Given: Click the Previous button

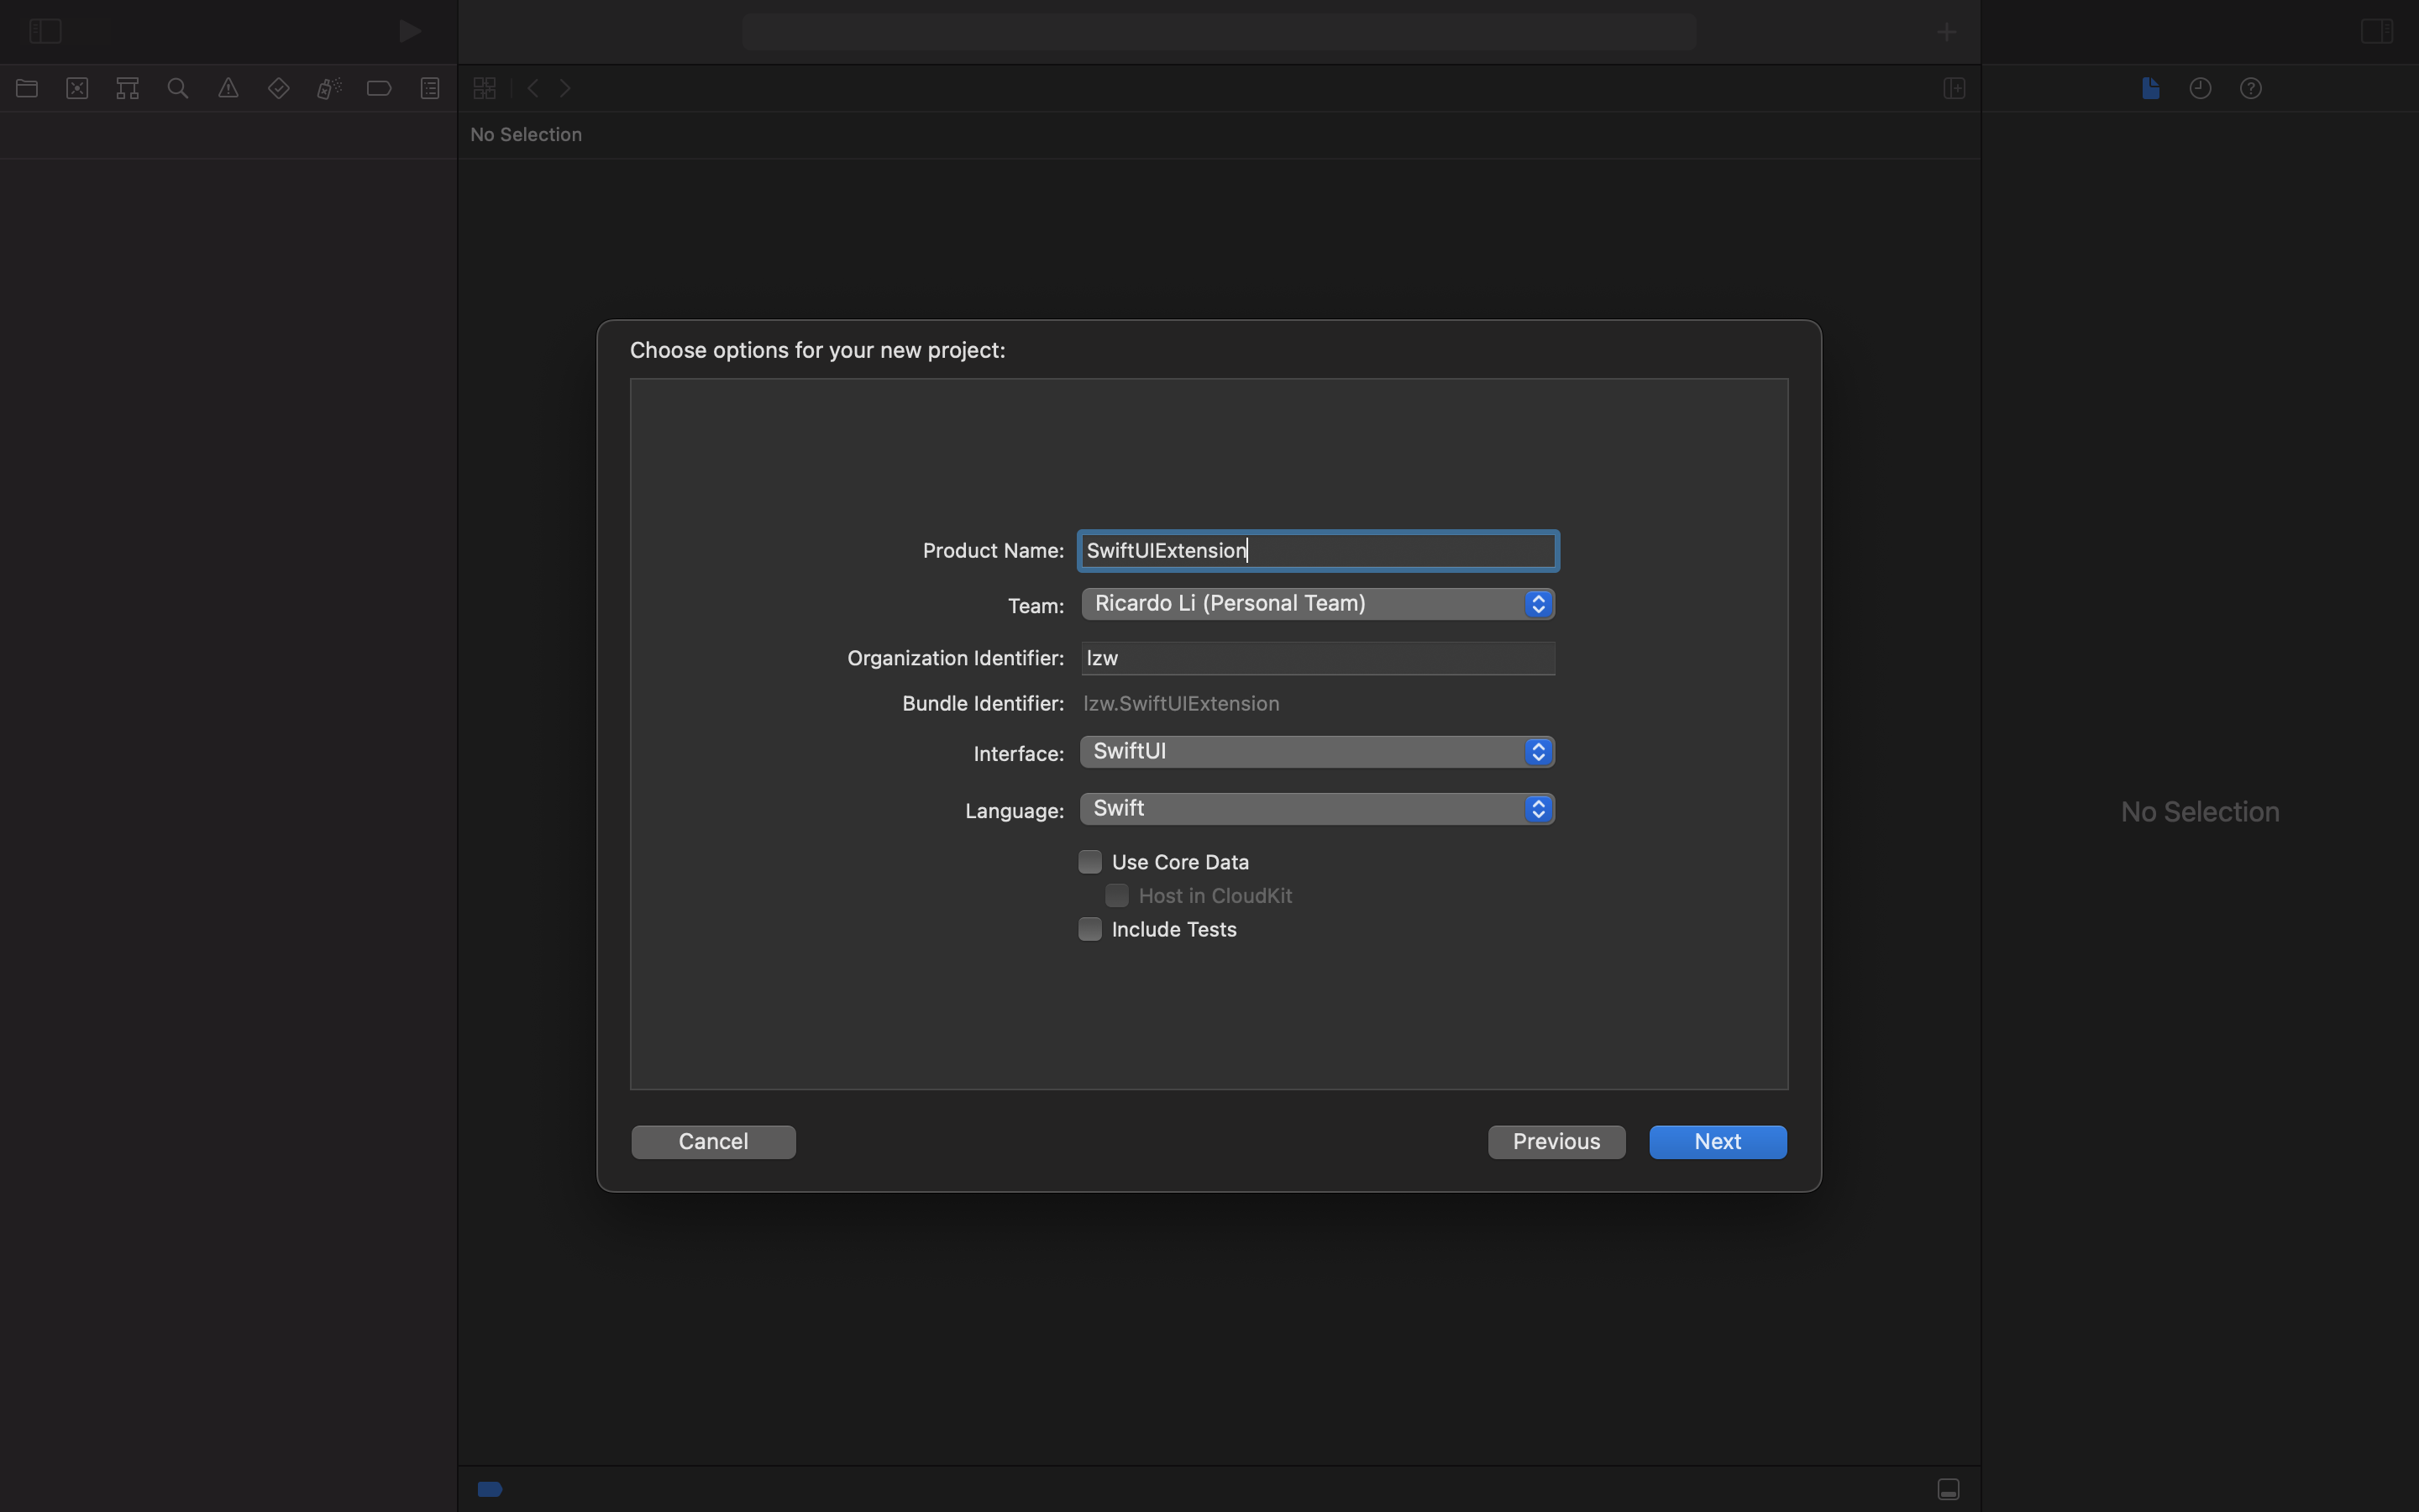Looking at the screenshot, I should click(1556, 1142).
